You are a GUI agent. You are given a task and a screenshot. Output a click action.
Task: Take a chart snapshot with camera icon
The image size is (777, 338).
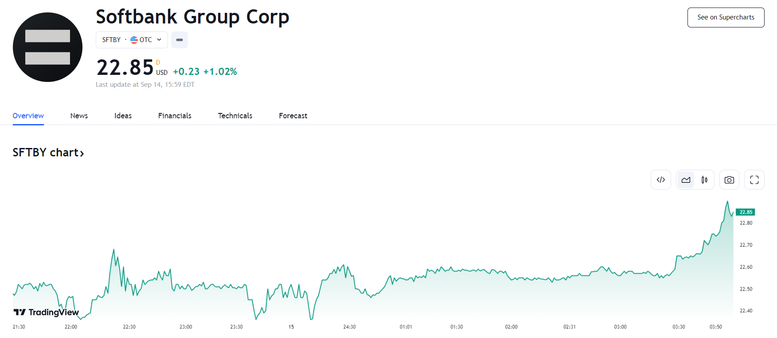tap(729, 180)
